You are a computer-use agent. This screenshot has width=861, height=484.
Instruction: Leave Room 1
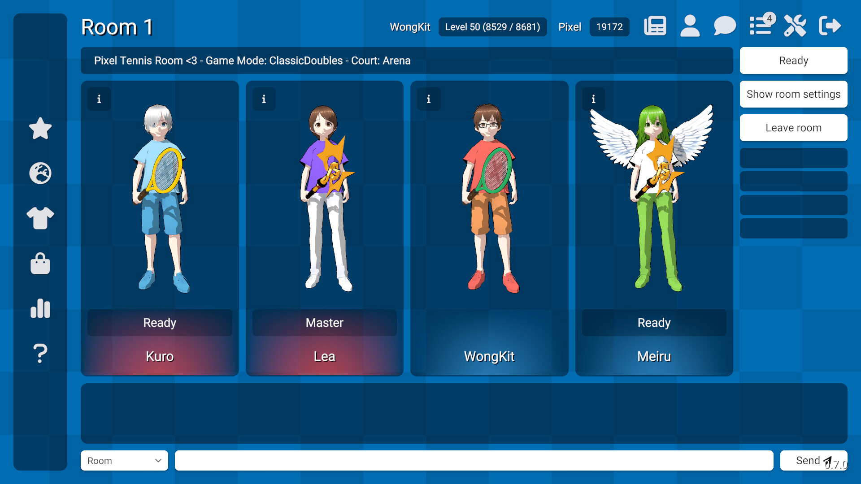click(793, 128)
